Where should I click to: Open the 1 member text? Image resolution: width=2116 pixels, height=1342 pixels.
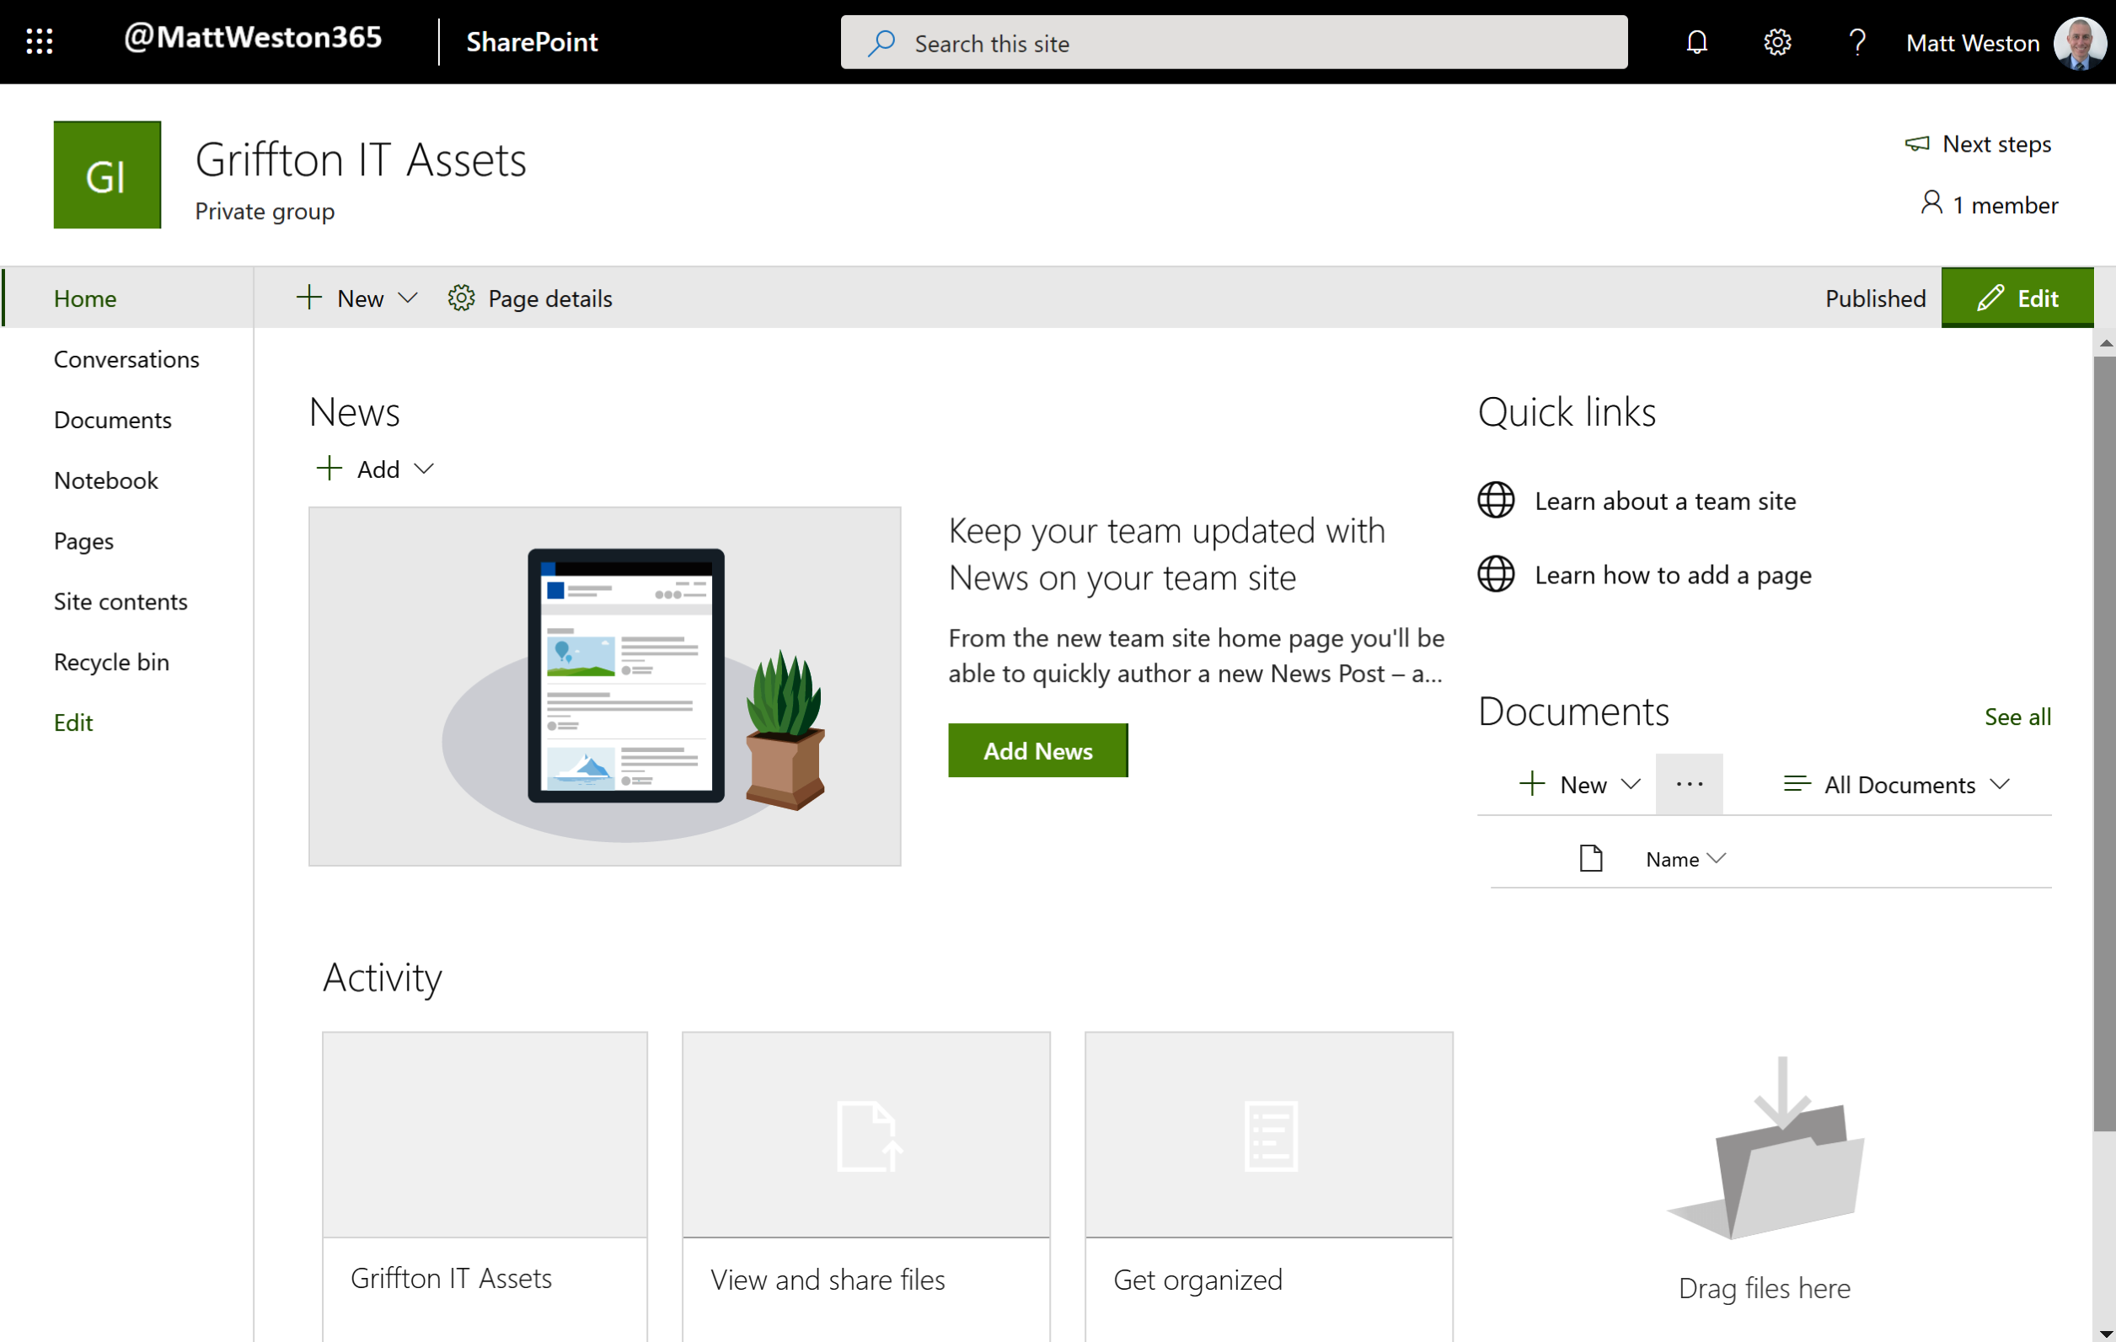coord(2005,205)
